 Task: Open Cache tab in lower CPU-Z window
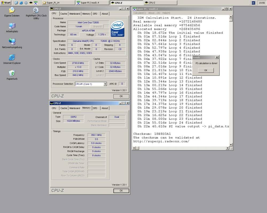click(x=64, y=108)
